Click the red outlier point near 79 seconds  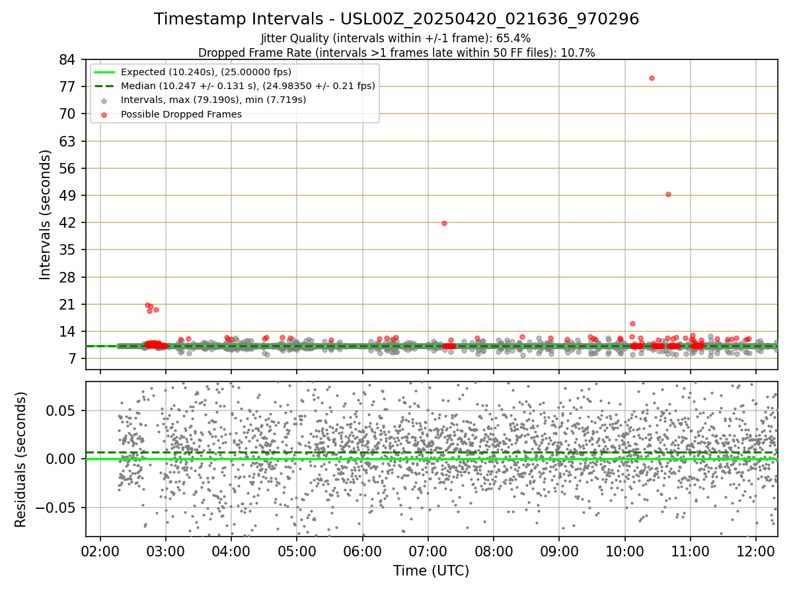pyautogui.click(x=652, y=78)
